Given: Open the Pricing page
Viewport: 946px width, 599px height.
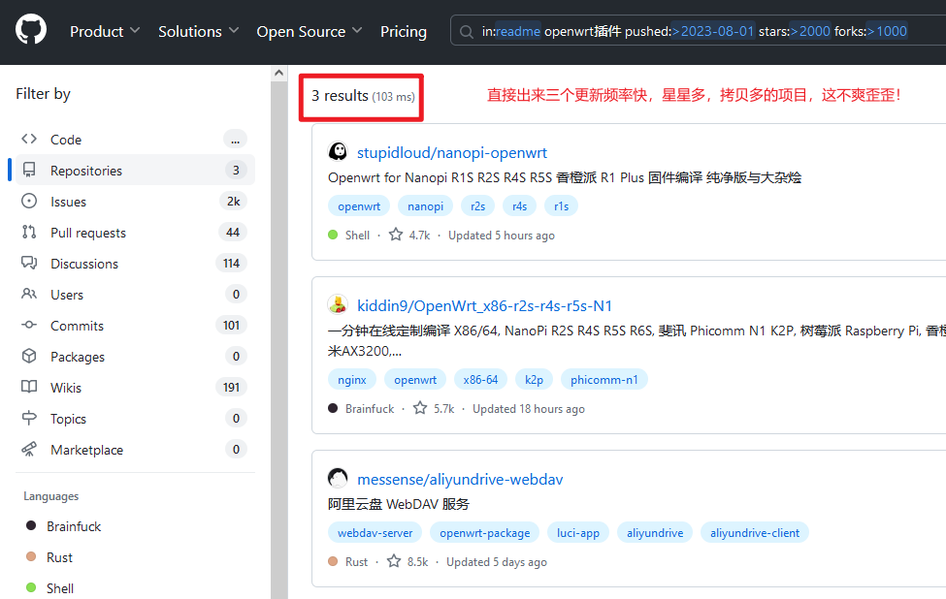Looking at the screenshot, I should pyautogui.click(x=404, y=31).
